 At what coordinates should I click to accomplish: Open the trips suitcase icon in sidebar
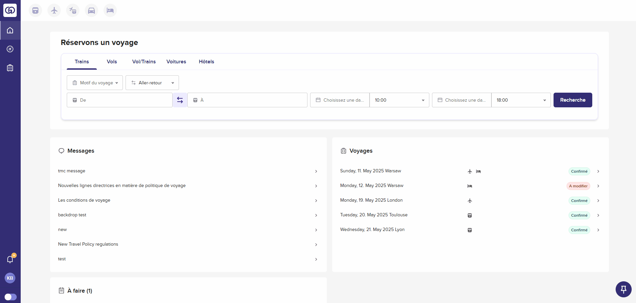pyautogui.click(x=10, y=68)
